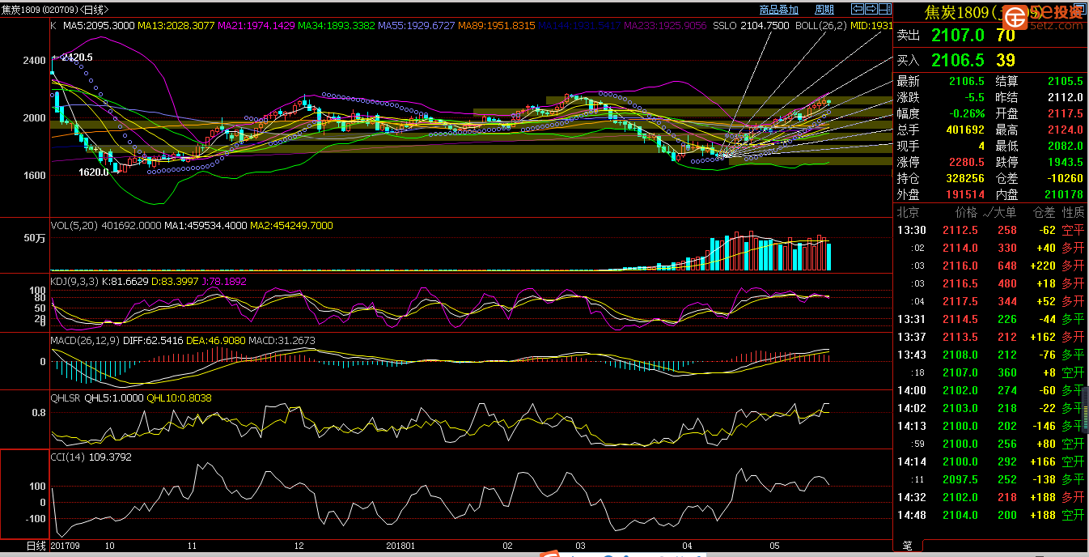Click the 北京 time column header
1089x557 pixels.
pyautogui.click(x=908, y=212)
